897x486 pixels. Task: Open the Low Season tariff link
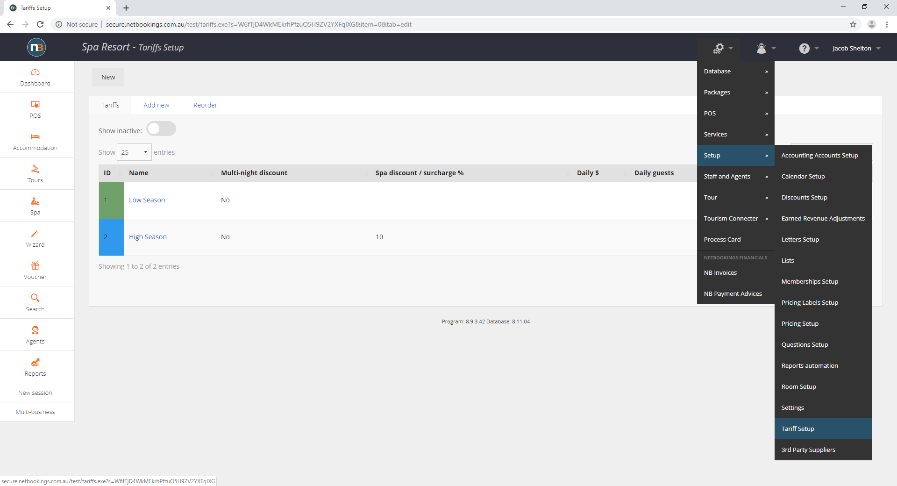[x=147, y=200]
